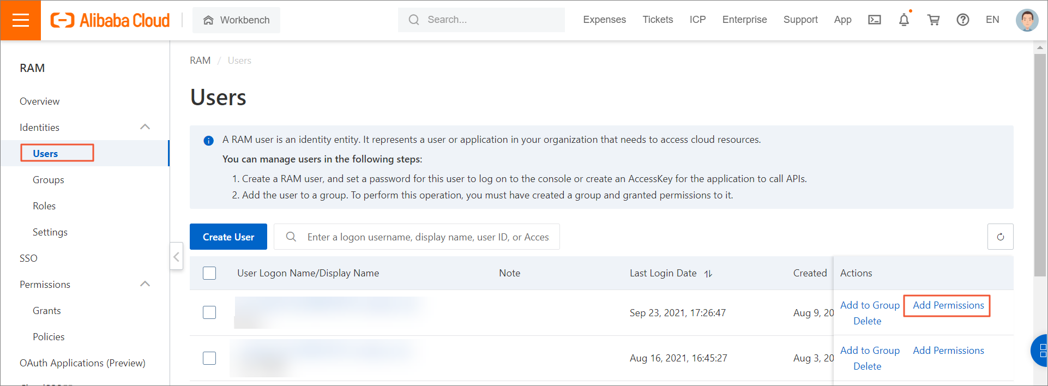Screen dimensions: 1048x386
Task: Open the help question mark icon
Action: pyautogui.click(x=963, y=20)
